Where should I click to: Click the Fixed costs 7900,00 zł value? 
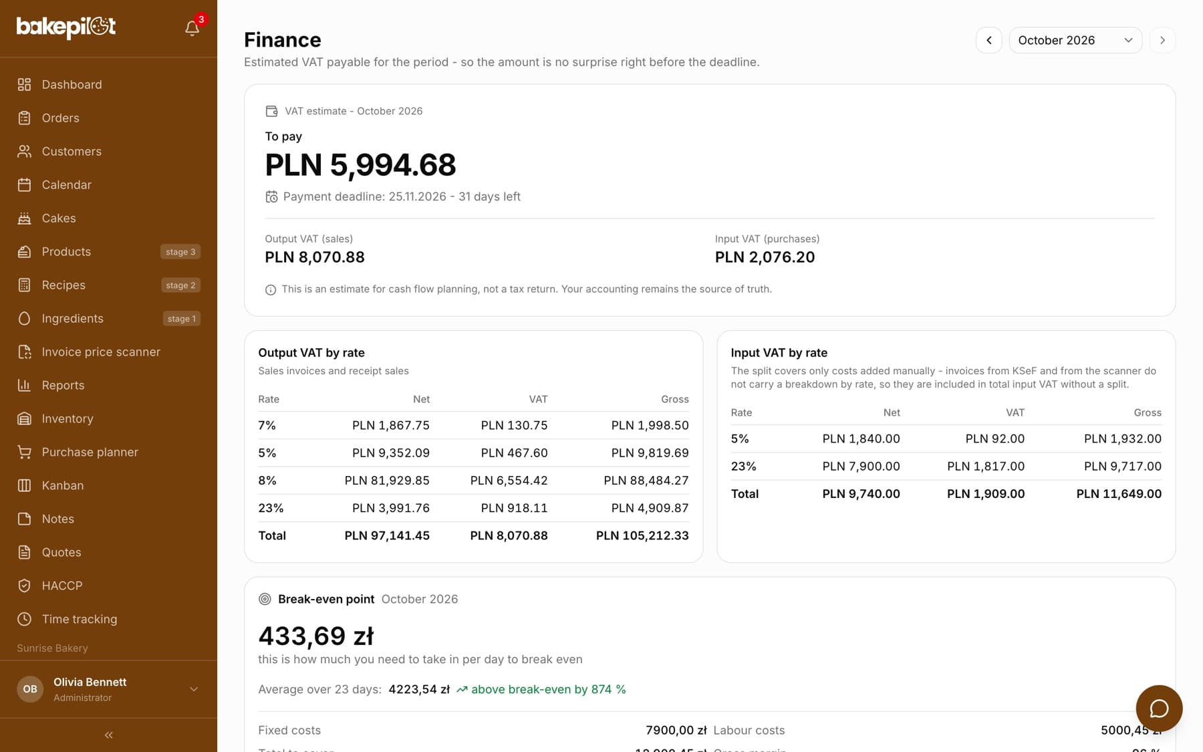click(676, 731)
